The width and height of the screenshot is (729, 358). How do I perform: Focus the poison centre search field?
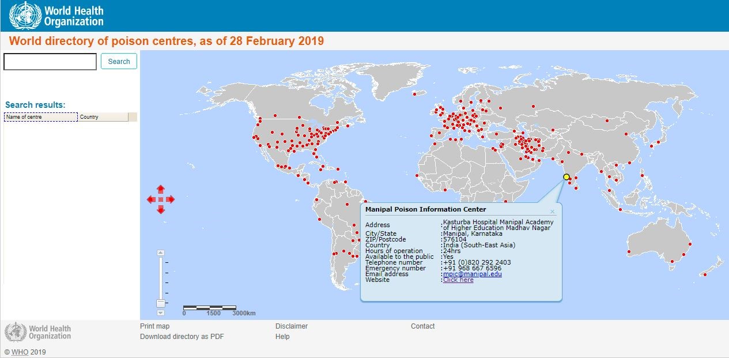click(x=50, y=62)
